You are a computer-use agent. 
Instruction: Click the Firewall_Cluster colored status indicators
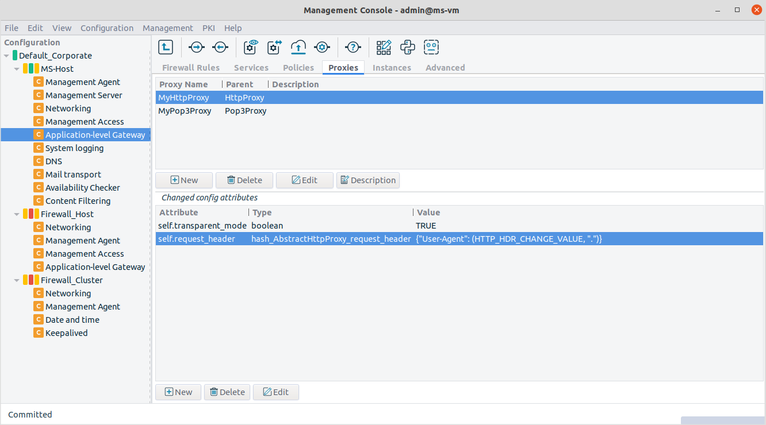pos(31,280)
